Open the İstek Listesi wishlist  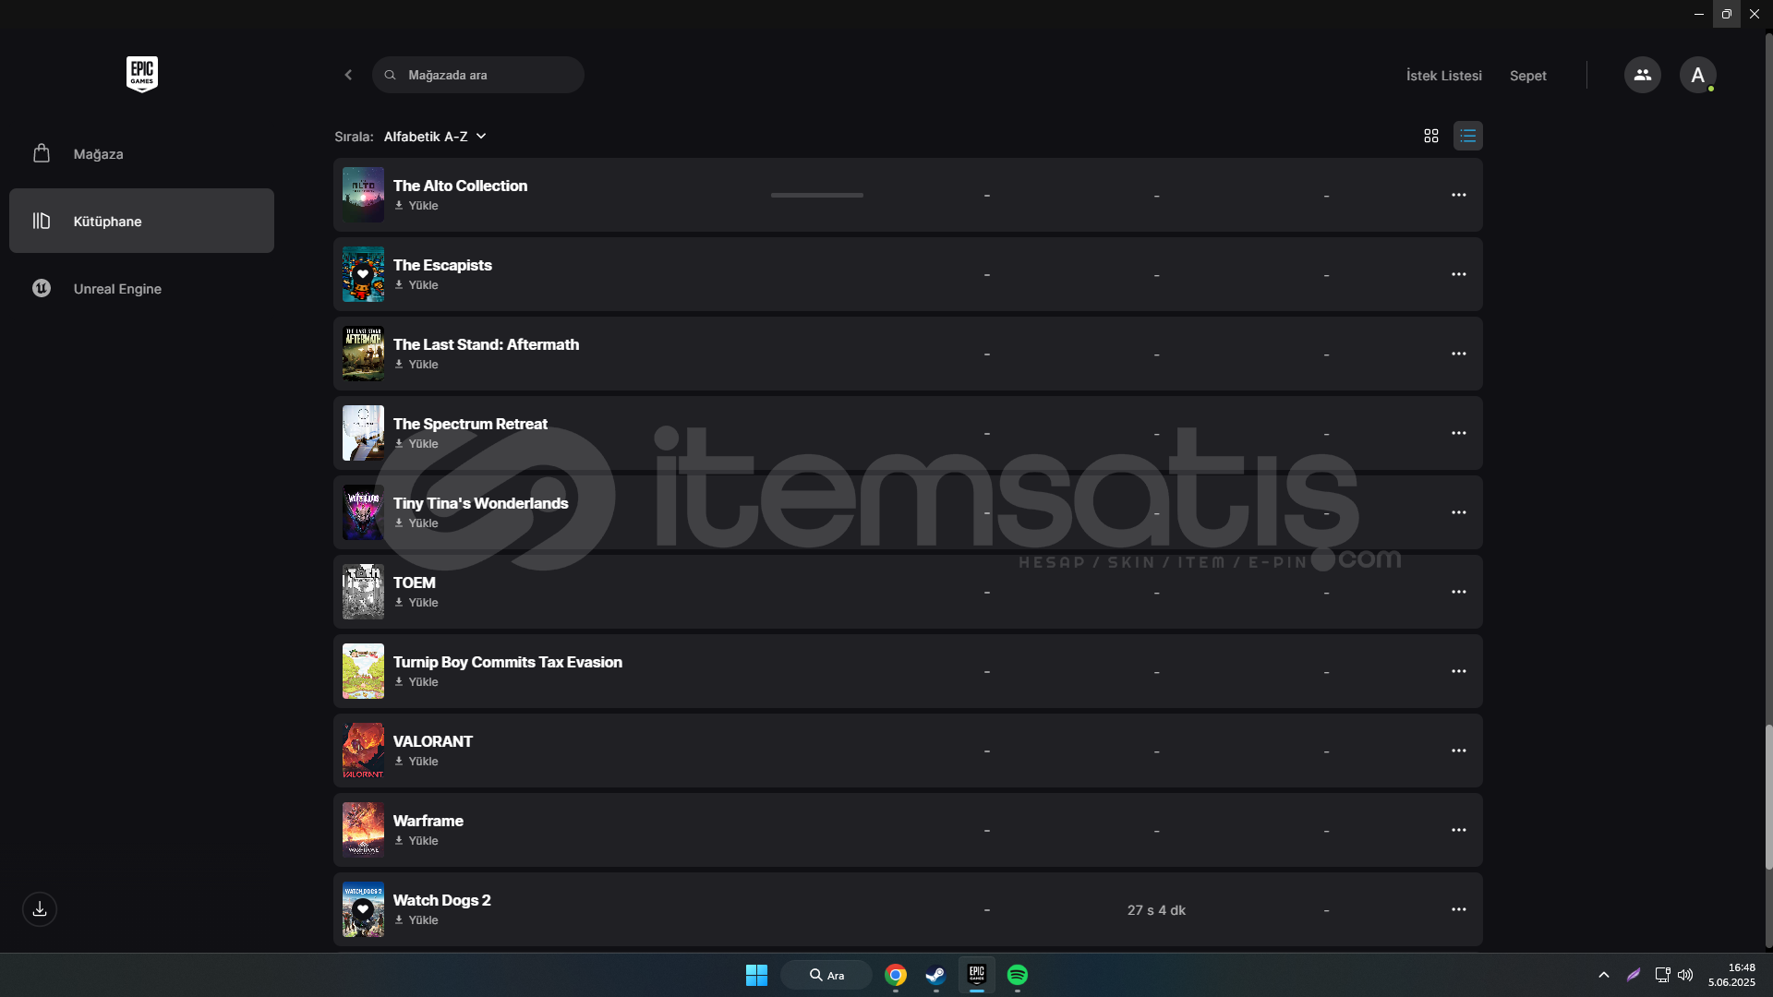1443,76
